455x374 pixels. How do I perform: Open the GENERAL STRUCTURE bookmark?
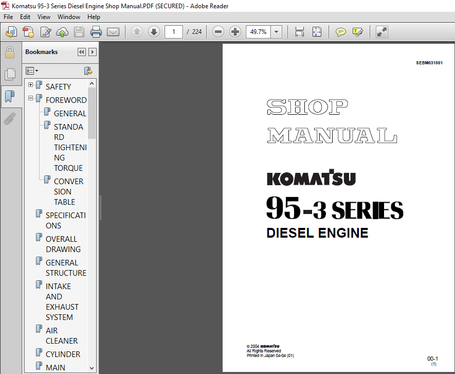(x=66, y=268)
